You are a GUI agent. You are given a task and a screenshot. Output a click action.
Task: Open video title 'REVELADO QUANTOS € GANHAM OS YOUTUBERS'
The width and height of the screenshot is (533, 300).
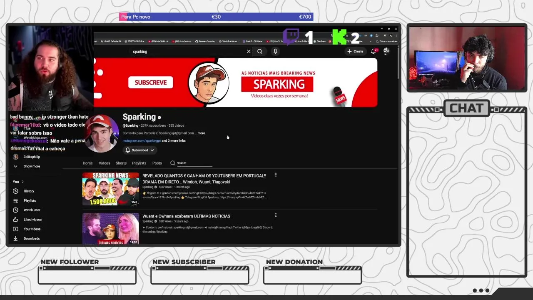point(204,178)
